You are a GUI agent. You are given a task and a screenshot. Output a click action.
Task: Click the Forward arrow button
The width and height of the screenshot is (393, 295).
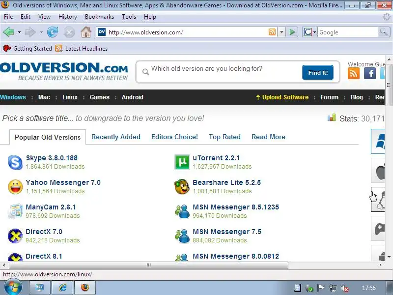pos(30,32)
